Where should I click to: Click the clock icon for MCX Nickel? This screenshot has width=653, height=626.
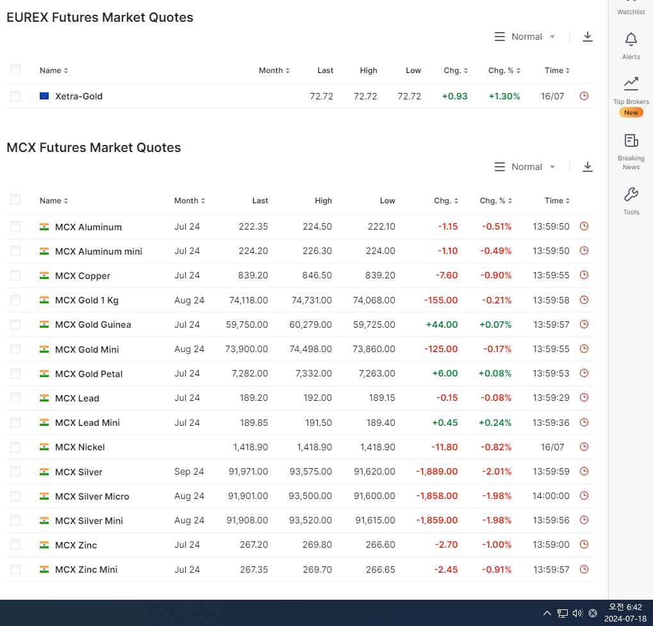(x=584, y=447)
